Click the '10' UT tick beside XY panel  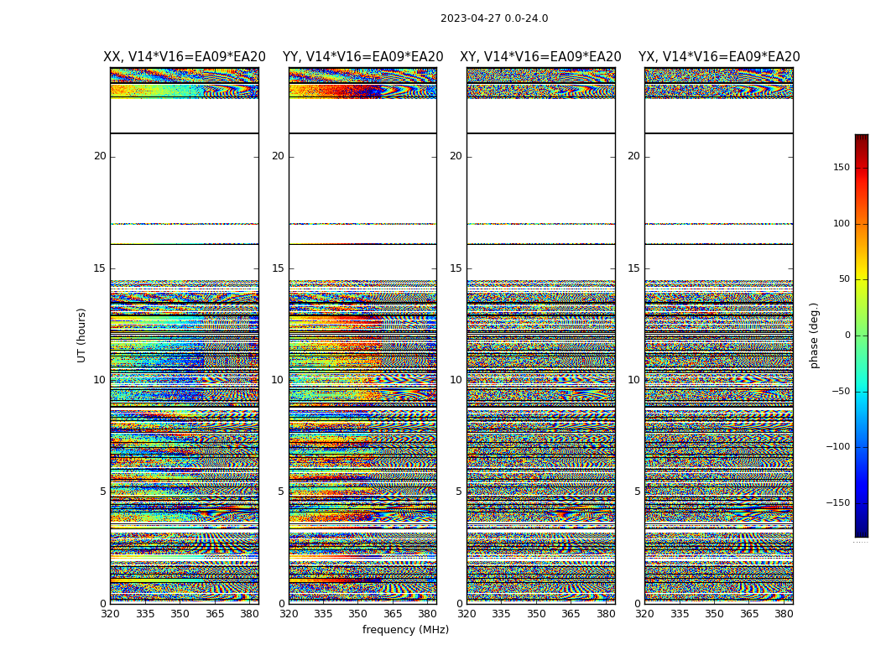456,380
